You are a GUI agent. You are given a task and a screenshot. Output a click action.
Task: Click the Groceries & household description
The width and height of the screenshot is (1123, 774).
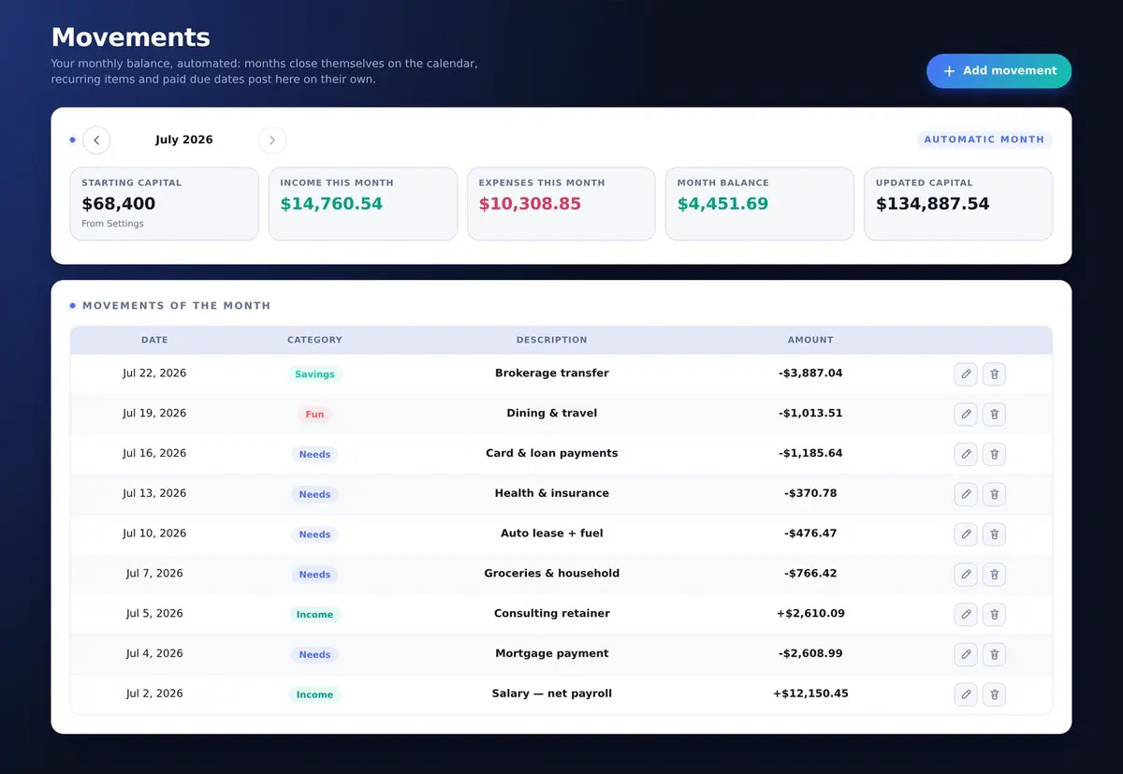552,574
